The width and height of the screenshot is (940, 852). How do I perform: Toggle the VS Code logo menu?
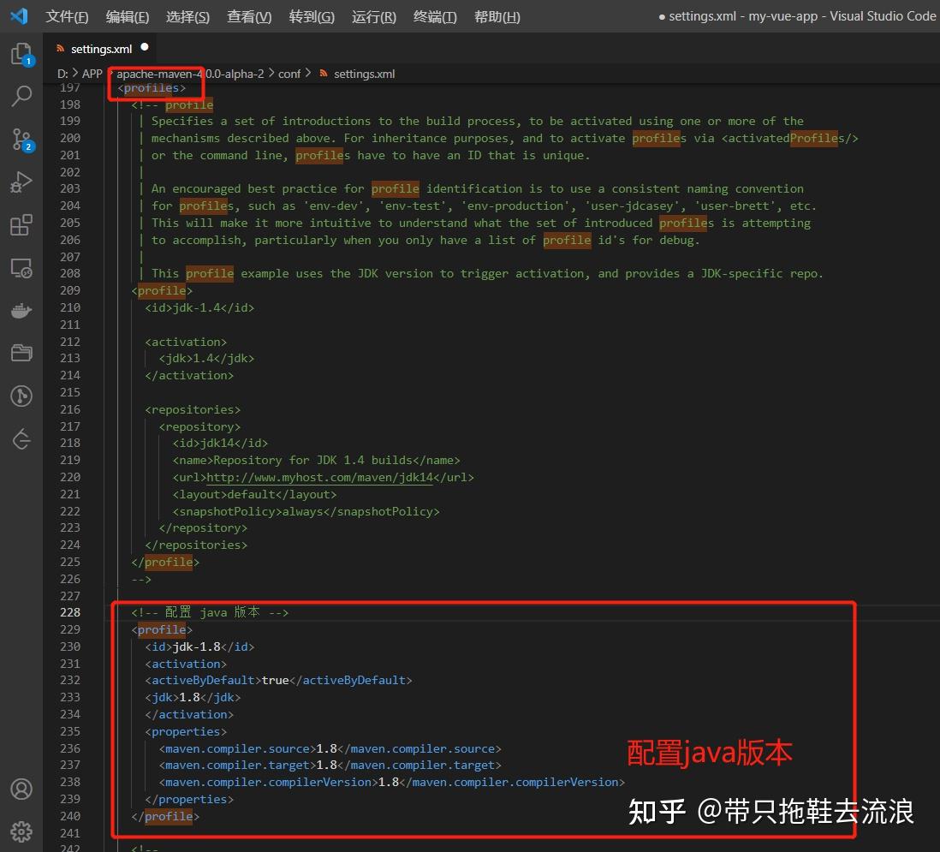click(x=19, y=16)
